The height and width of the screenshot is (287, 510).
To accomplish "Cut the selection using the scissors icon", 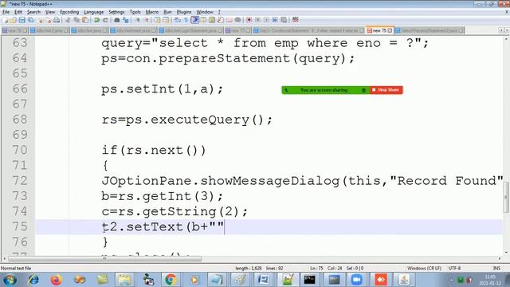I will pos(68,20).
